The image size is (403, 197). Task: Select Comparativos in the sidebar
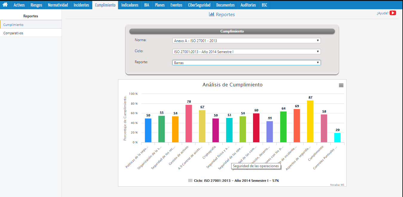coord(13,33)
